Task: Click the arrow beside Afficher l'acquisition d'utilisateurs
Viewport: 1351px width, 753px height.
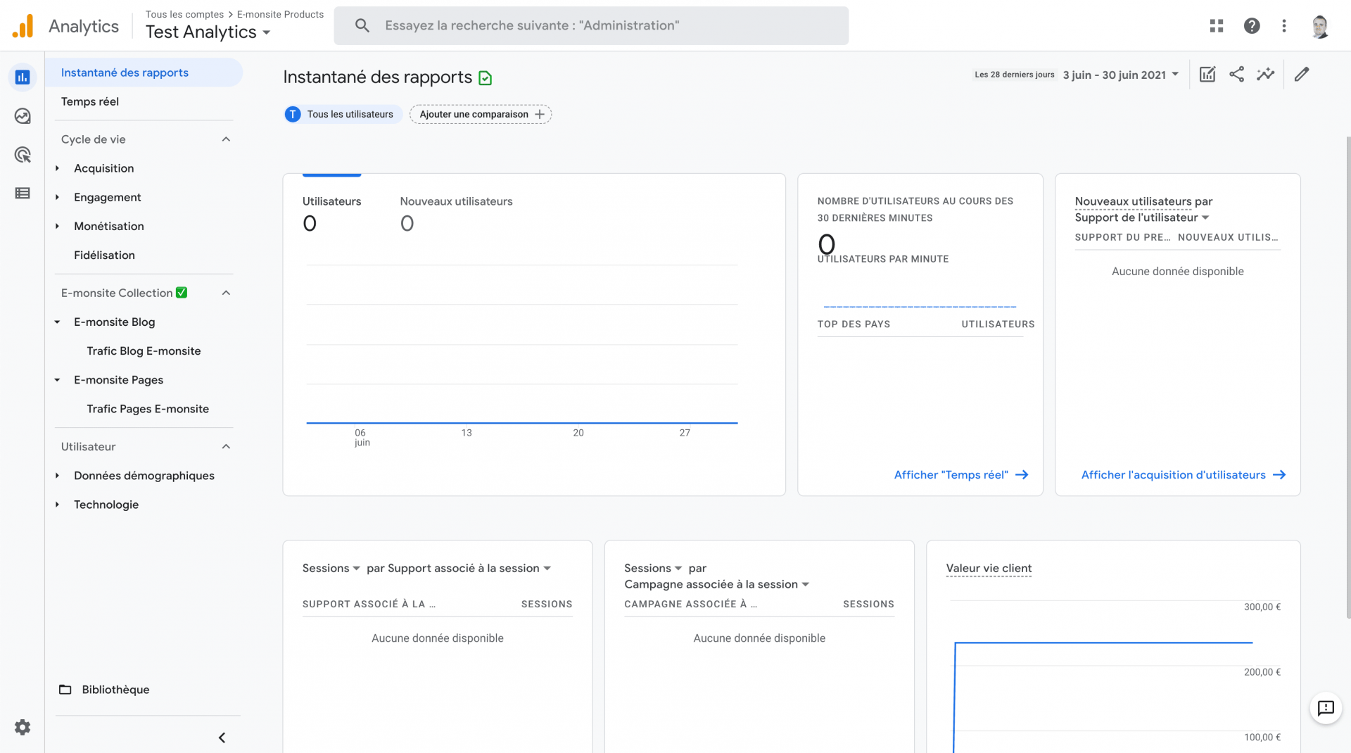Action: [x=1279, y=475]
